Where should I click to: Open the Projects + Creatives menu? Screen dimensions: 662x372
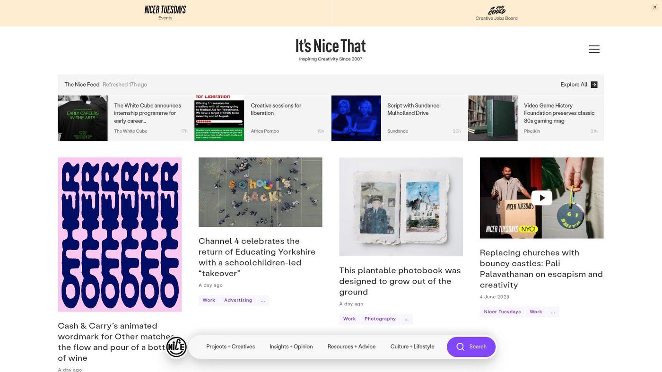click(x=230, y=346)
